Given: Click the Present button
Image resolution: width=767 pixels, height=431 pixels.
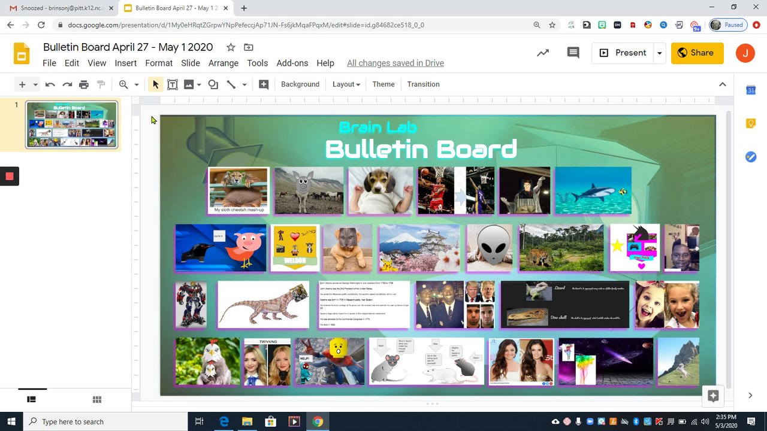Looking at the screenshot, I should click(x=623, y=53).
